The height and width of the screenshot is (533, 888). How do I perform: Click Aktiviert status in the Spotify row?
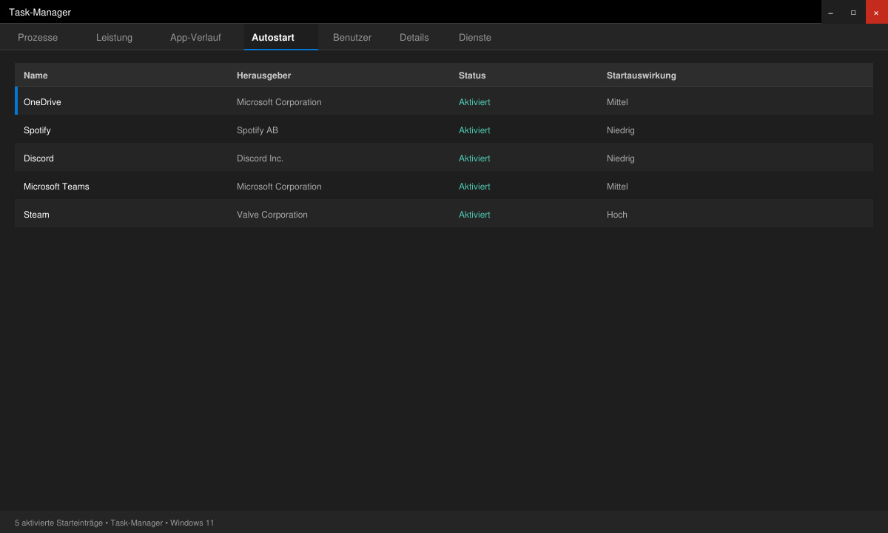(474, 130)
